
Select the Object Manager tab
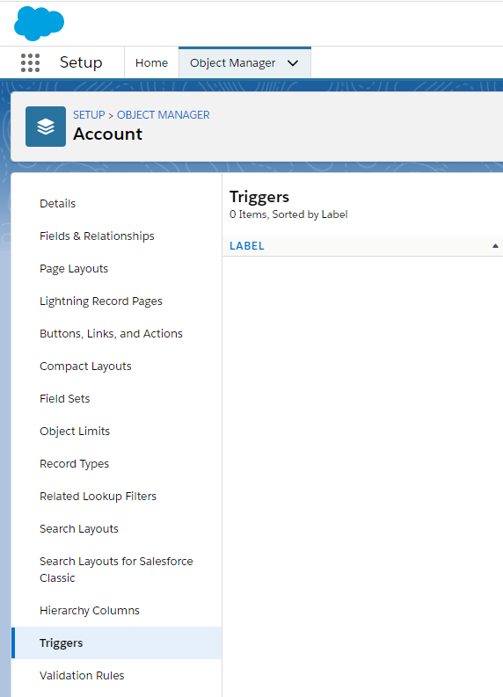233,63
